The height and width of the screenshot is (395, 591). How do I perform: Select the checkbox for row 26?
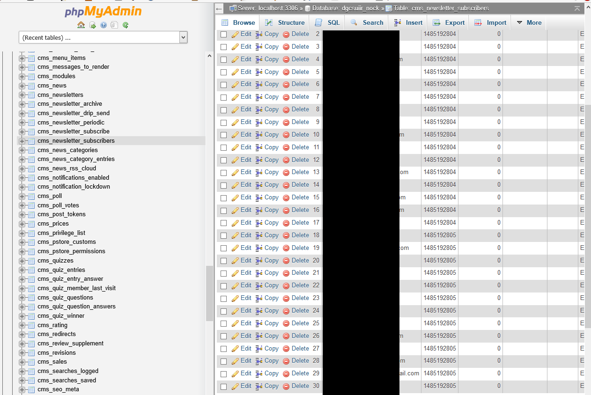pos(223,336)
